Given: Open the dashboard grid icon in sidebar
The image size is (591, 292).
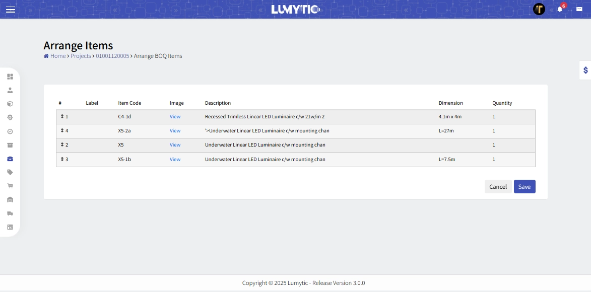Looking at the screenshot, I should coord(10,77).
